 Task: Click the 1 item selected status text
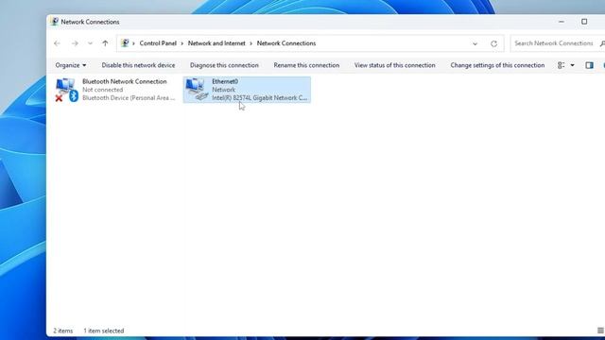[104, 331]
